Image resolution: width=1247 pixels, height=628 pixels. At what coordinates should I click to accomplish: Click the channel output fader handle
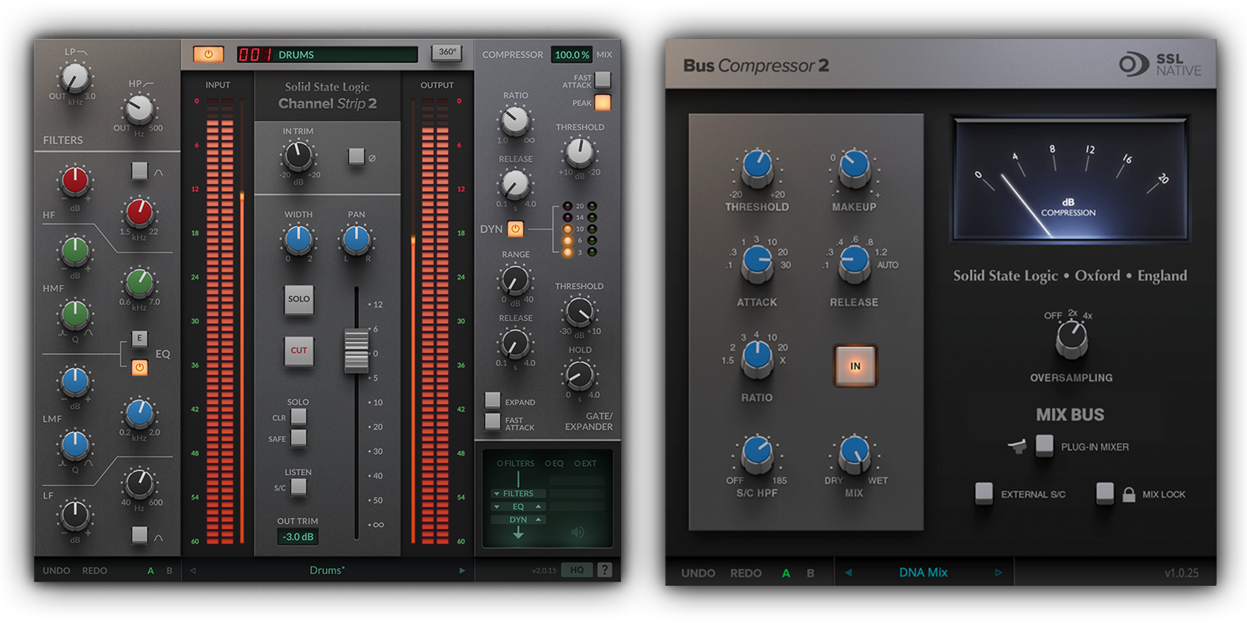coord(356,352)
